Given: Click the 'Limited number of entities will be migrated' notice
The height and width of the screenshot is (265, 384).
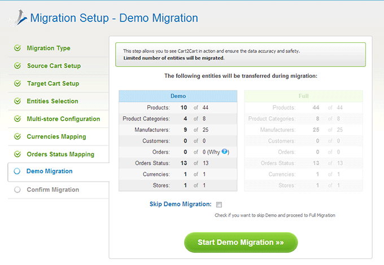Looking at the screenshot, I should click(173, 58).
